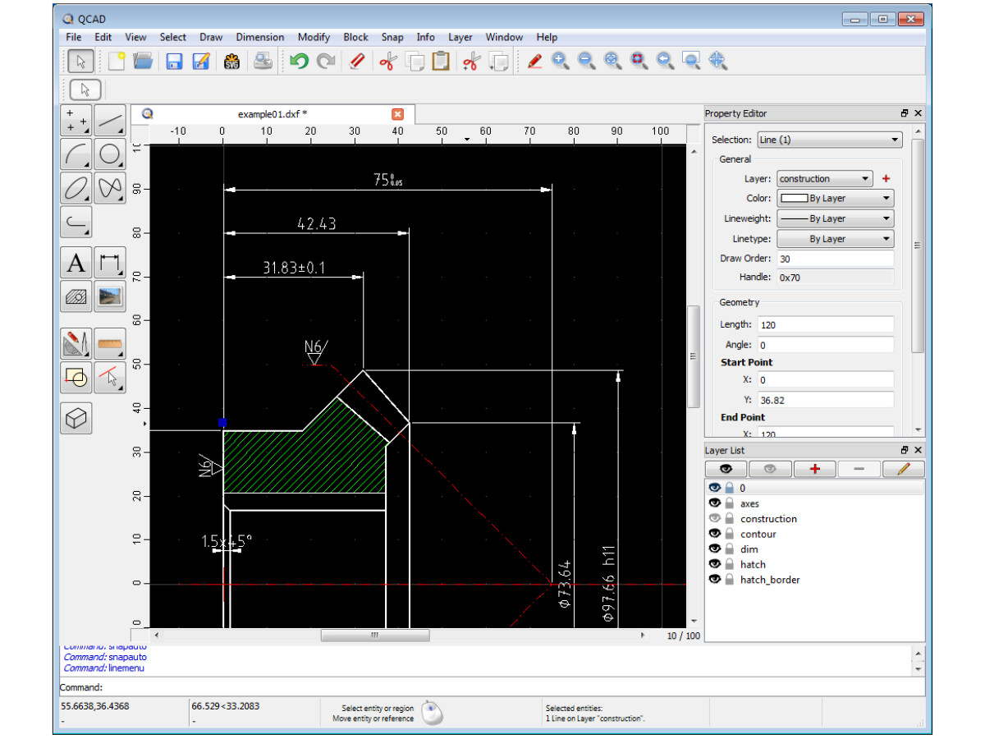Open the Circle drawing tools
This screenshot has height=739, width=985.
coord(110,154)
